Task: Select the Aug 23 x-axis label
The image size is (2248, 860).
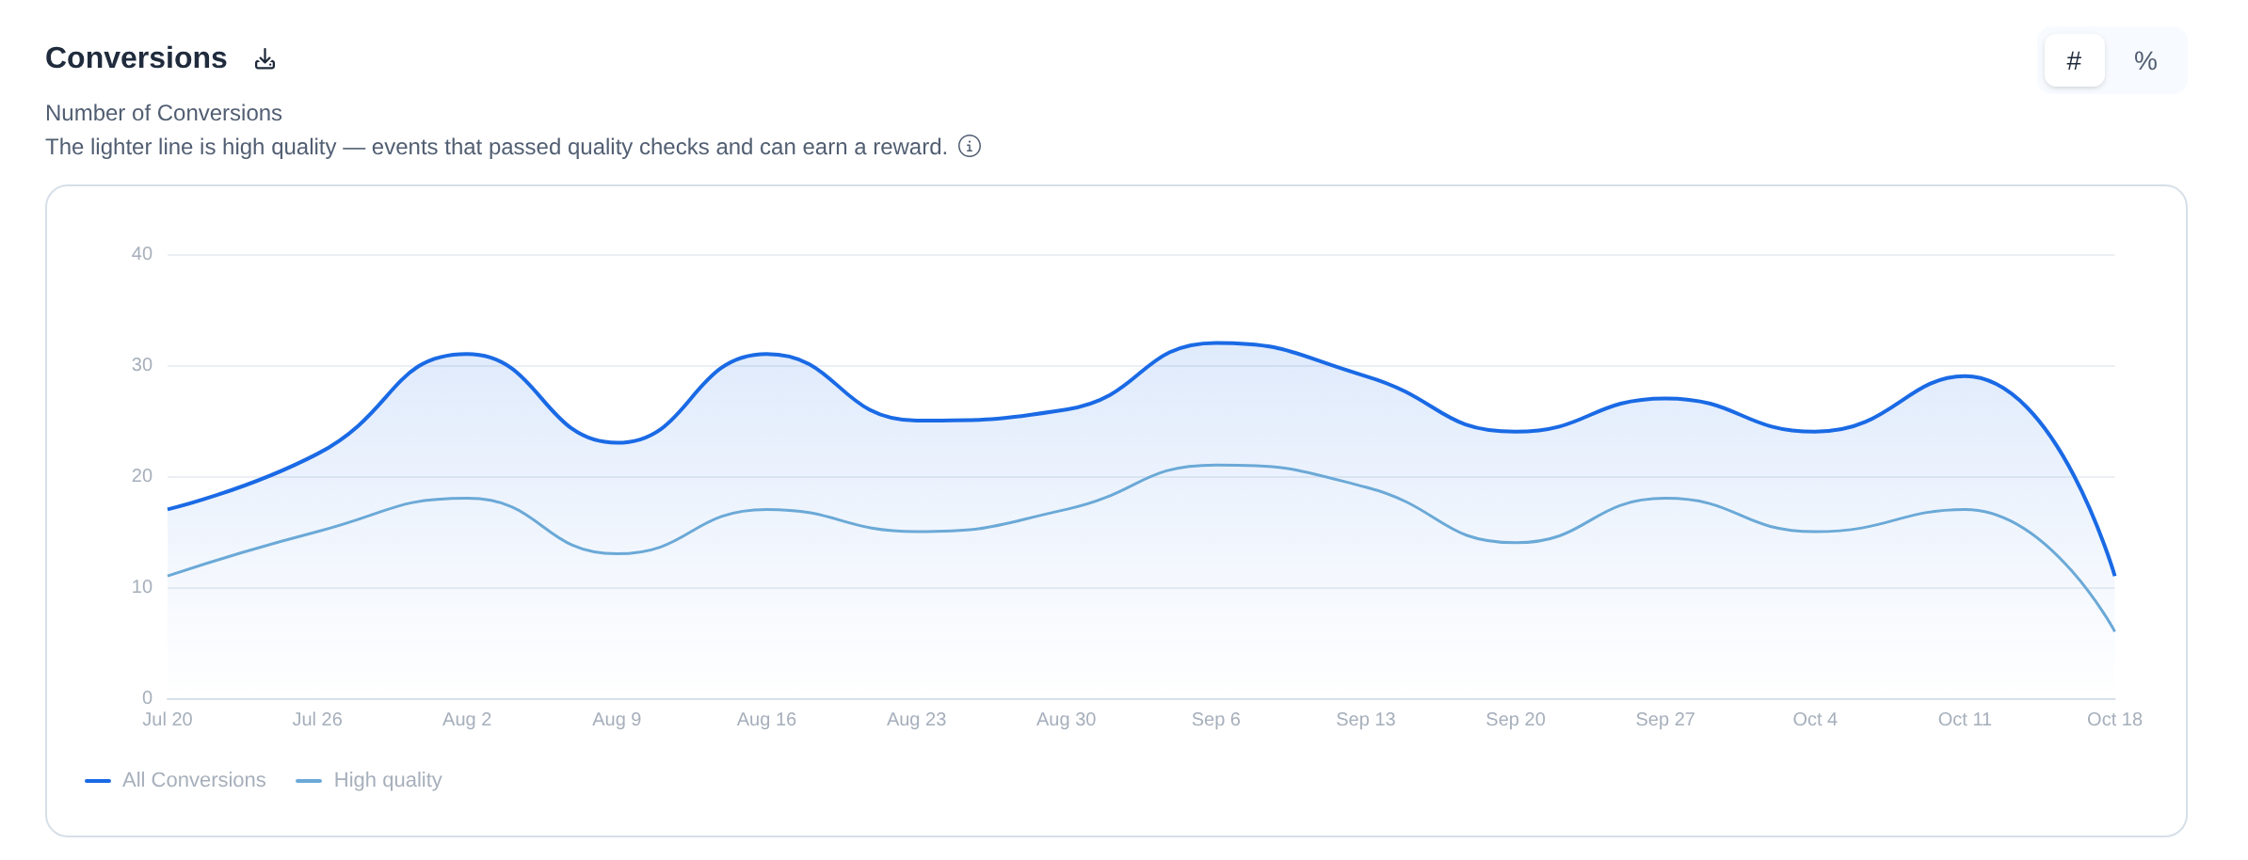Action: coord(916,719)
